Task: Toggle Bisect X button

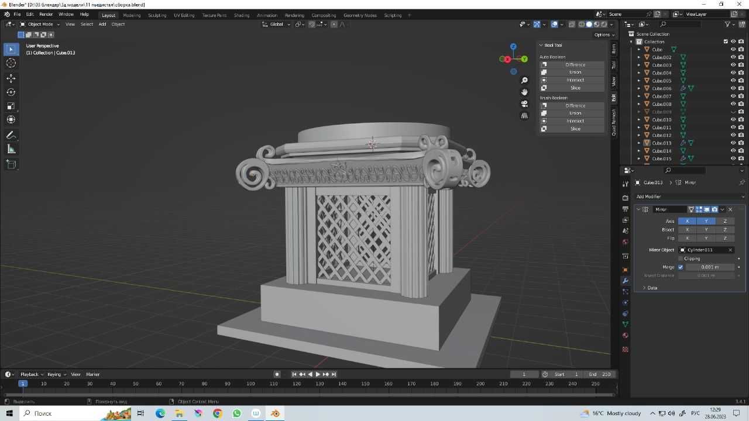Action: click(687, 230)
